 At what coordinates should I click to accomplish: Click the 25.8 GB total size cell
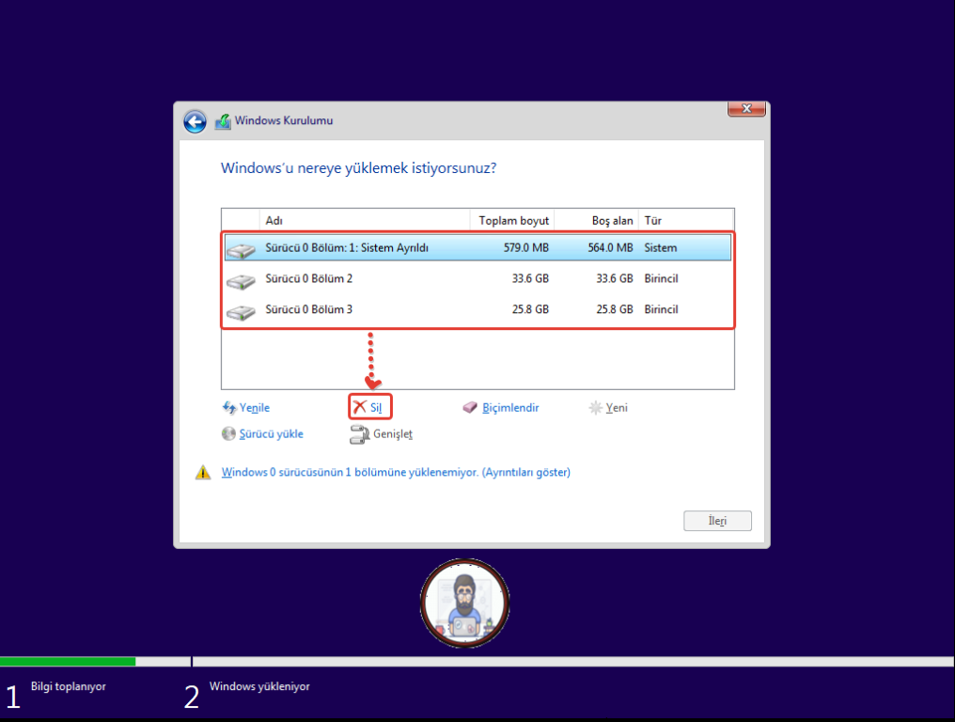530,309
